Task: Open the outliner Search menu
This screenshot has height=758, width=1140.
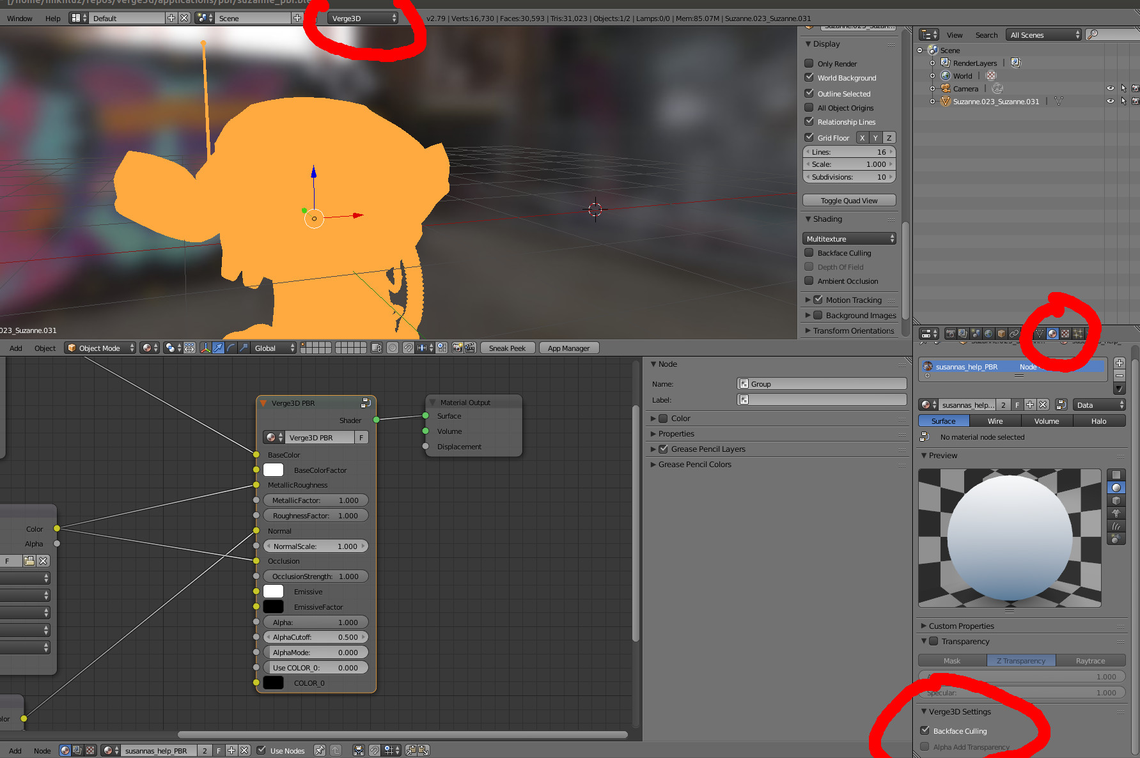Action: [986, 35]
